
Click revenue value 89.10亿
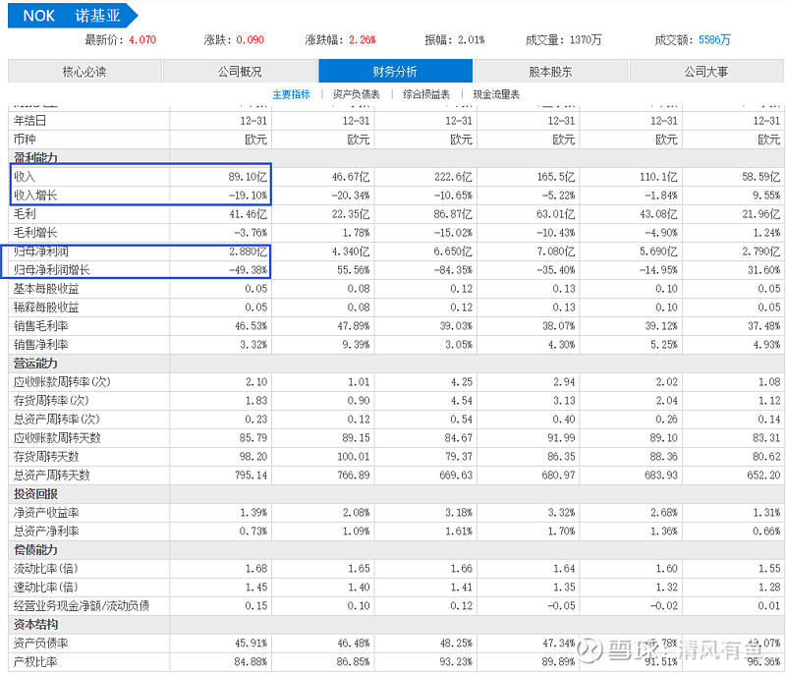point(248,177)
